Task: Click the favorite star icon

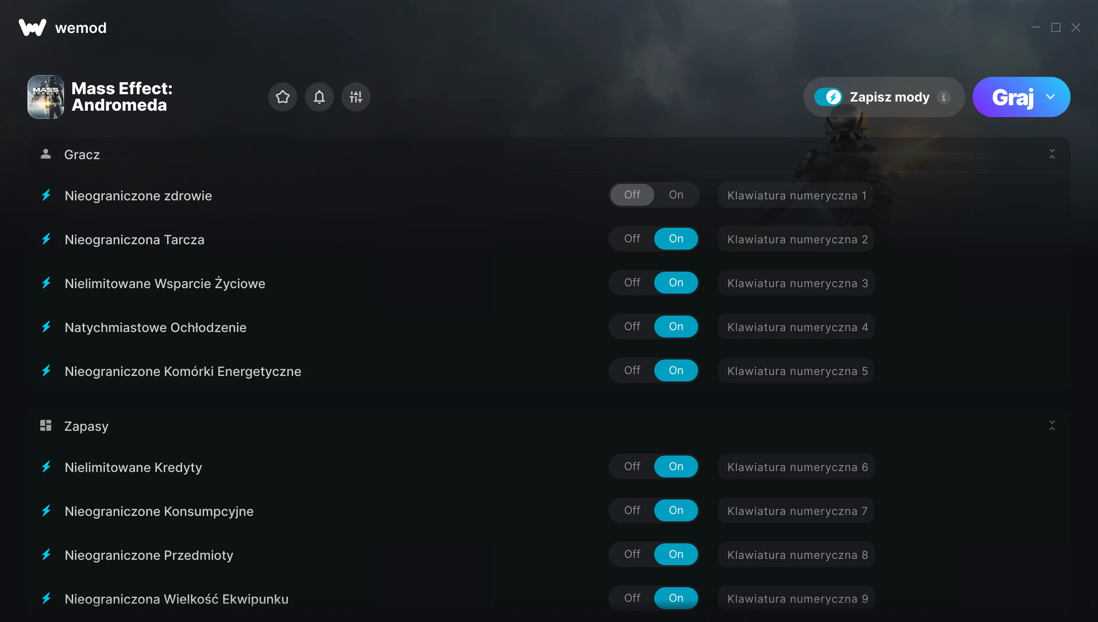Action: pos(282,97)
